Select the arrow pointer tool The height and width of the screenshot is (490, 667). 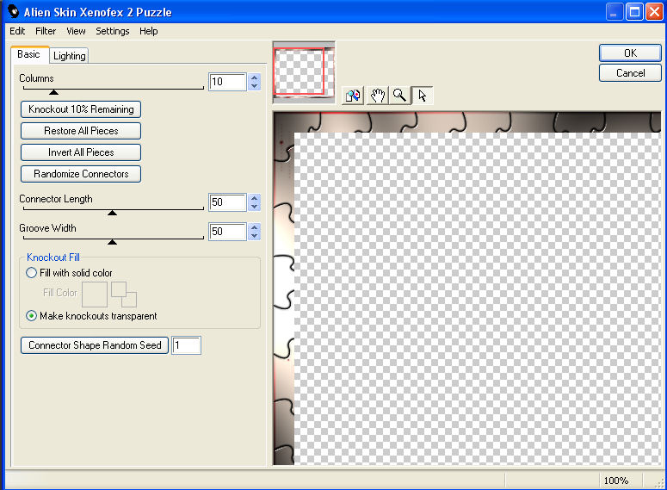tap(422, 96)
